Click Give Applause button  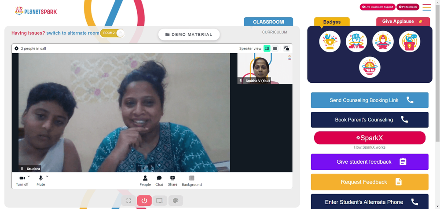click(403, 22)
